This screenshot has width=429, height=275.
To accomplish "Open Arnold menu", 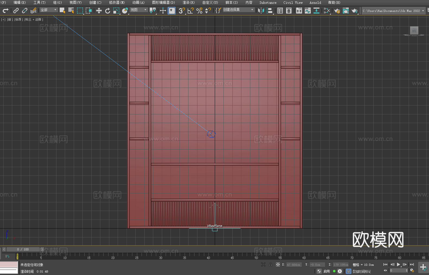I will (x=315, y=2).
